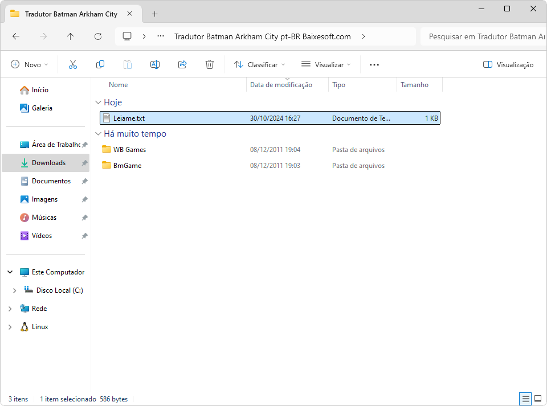This screenshot has height=406, width=547.
Task: Click the Rename icon in toolbar
Action: click(154, 65)
